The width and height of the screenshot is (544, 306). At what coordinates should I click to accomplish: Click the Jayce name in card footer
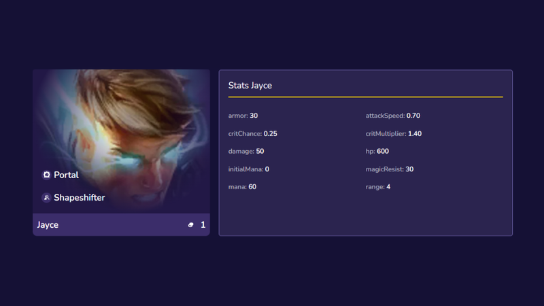click(48, 225)
